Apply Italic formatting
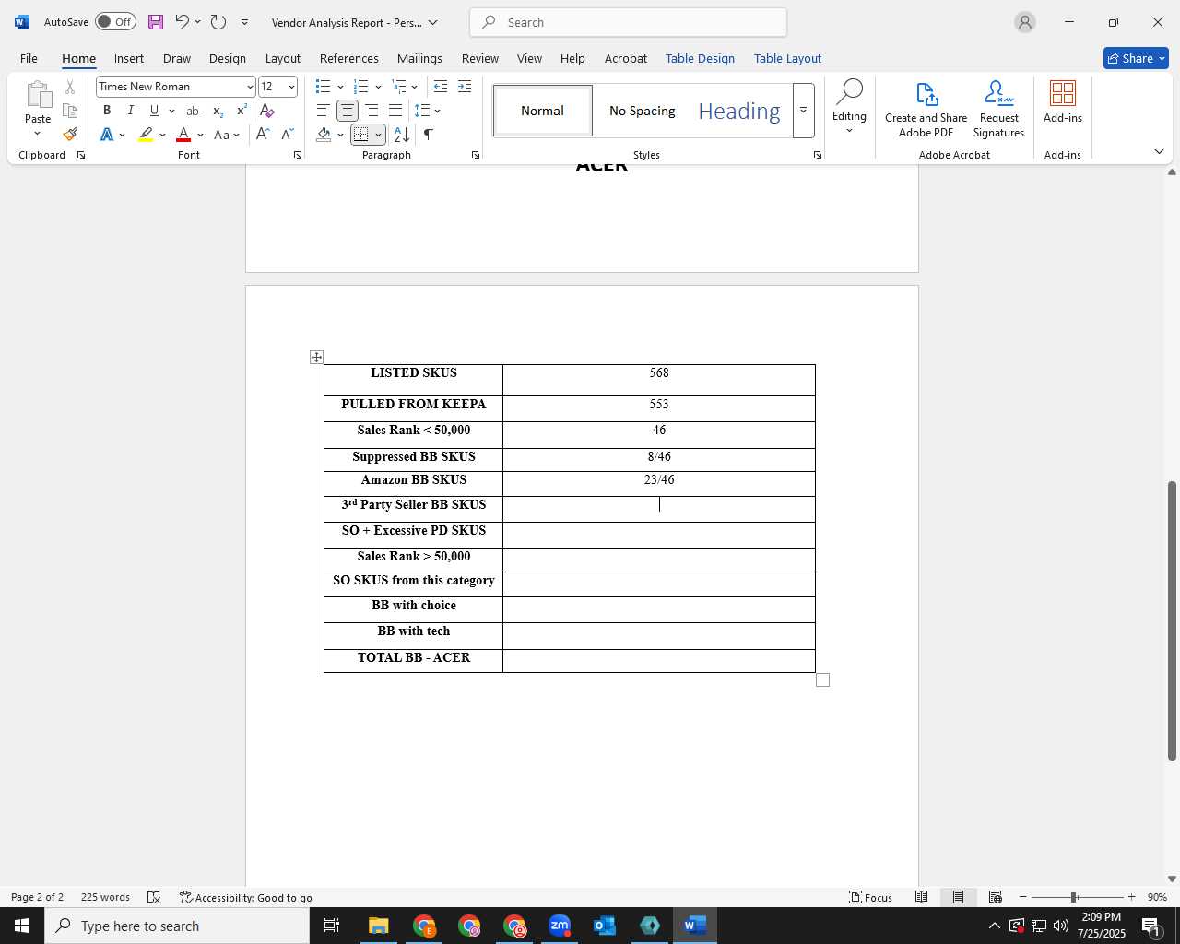Image resolution: width=1180 pixels, height=944 pixels. click(131, 111)
